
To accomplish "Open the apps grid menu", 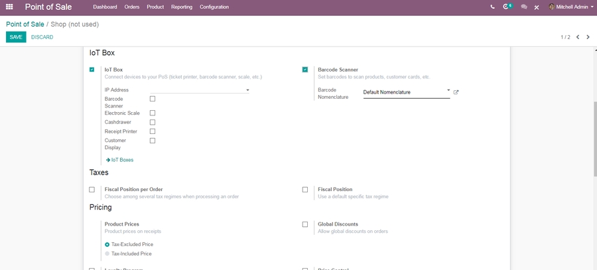I will (9, 7).
